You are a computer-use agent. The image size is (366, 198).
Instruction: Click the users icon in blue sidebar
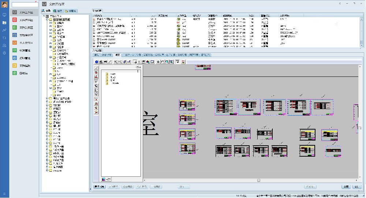pyautogui.click(x=4, y=45)
